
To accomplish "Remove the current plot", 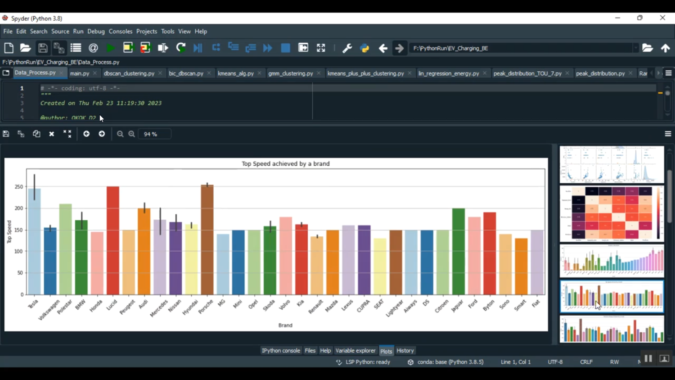I will pos(51,134).
